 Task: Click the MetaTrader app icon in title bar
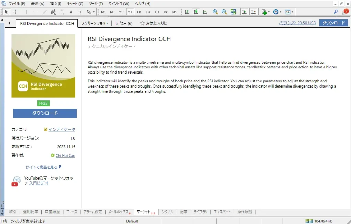(3, 3)
